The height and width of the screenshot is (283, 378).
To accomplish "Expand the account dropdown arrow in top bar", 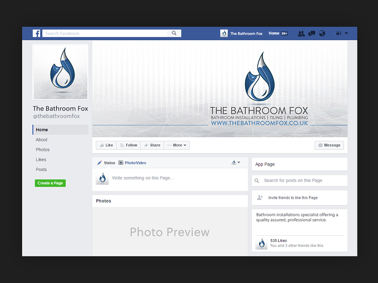I will click(346, 33).
